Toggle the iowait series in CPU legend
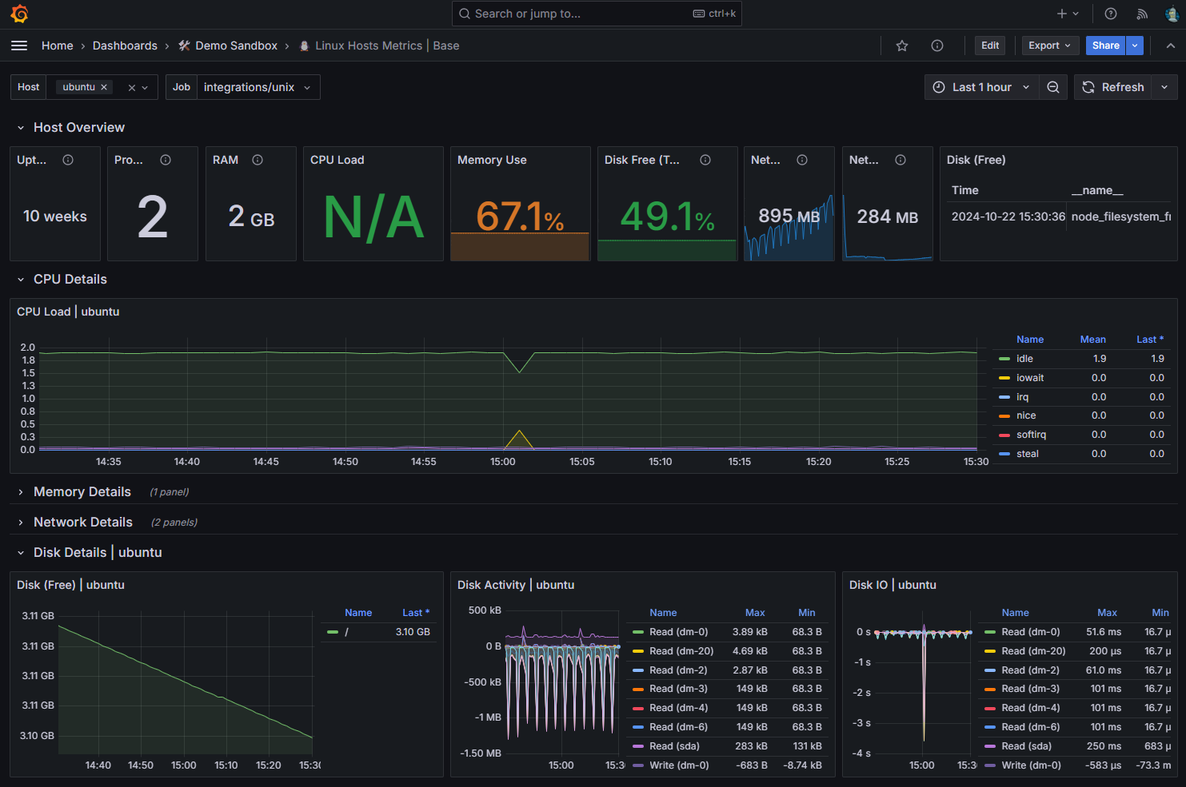Screen dimensions: 1186x787 click(x=1030, y=378)
